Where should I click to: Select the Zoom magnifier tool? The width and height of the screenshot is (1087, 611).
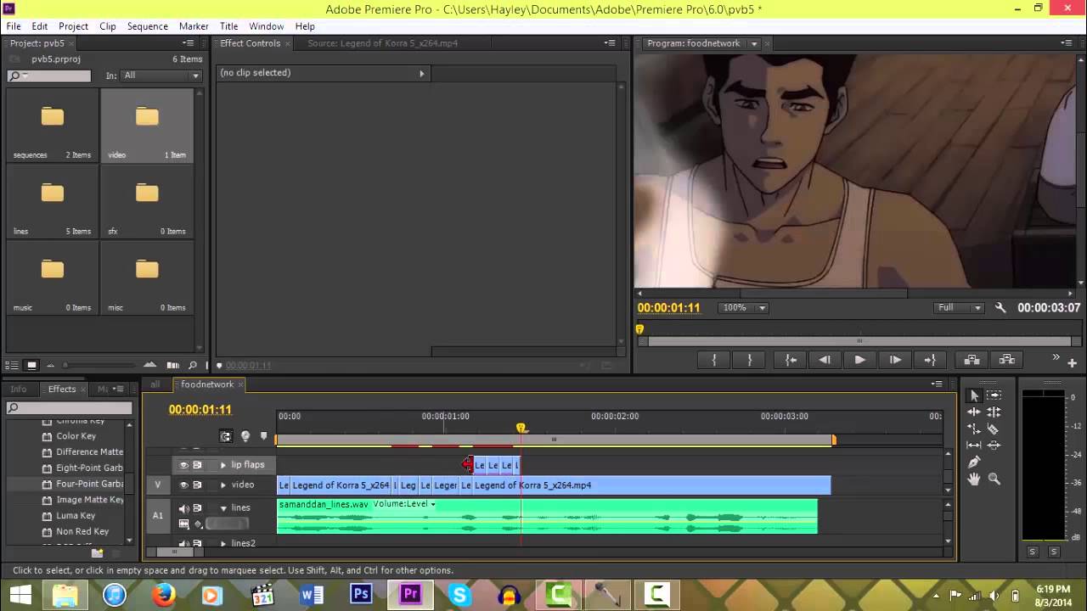994,479
